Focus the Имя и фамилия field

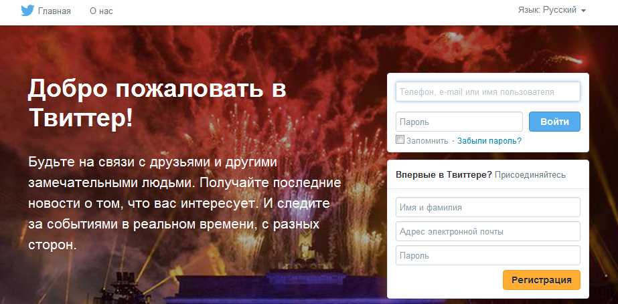(488, 207)
